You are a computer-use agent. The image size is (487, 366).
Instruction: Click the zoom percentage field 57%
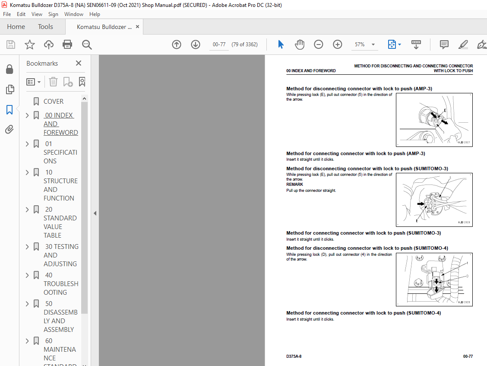(x=360, y=45)
